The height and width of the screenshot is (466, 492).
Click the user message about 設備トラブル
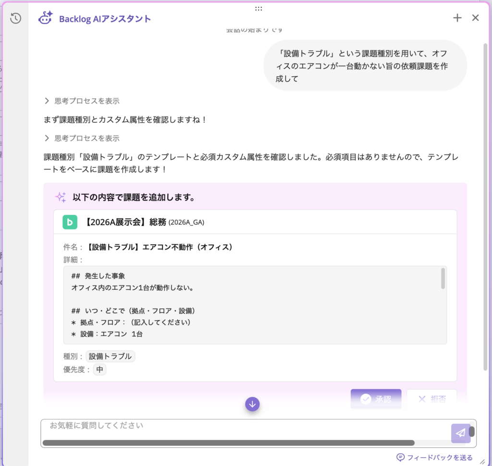point(365,66)
